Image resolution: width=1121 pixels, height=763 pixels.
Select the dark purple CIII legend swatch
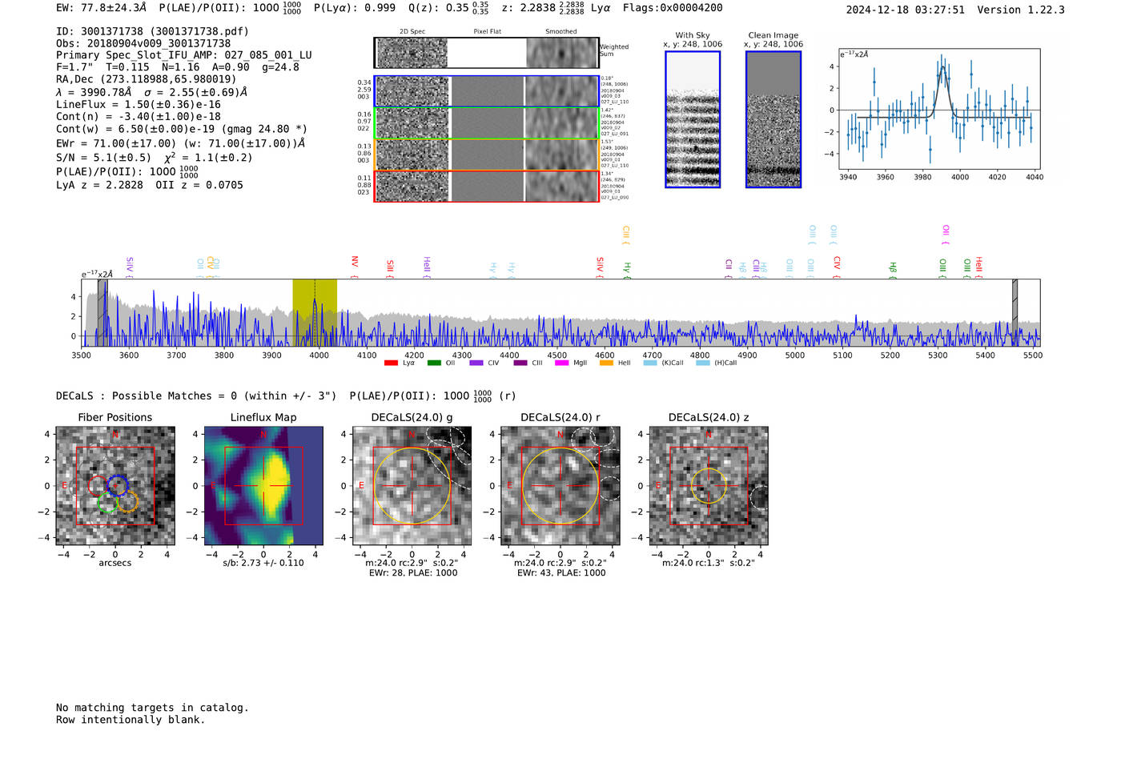520,363
